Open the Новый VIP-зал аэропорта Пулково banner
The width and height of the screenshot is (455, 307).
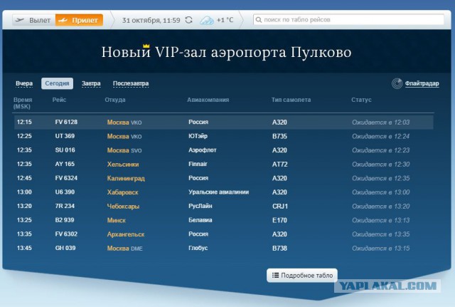point(226,52)
